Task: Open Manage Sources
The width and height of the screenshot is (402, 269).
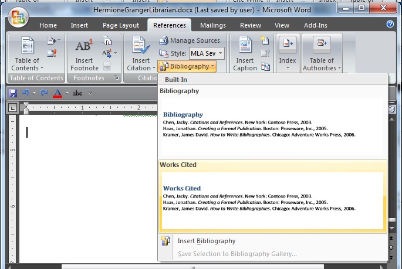Action: click(x=190, y=40)
